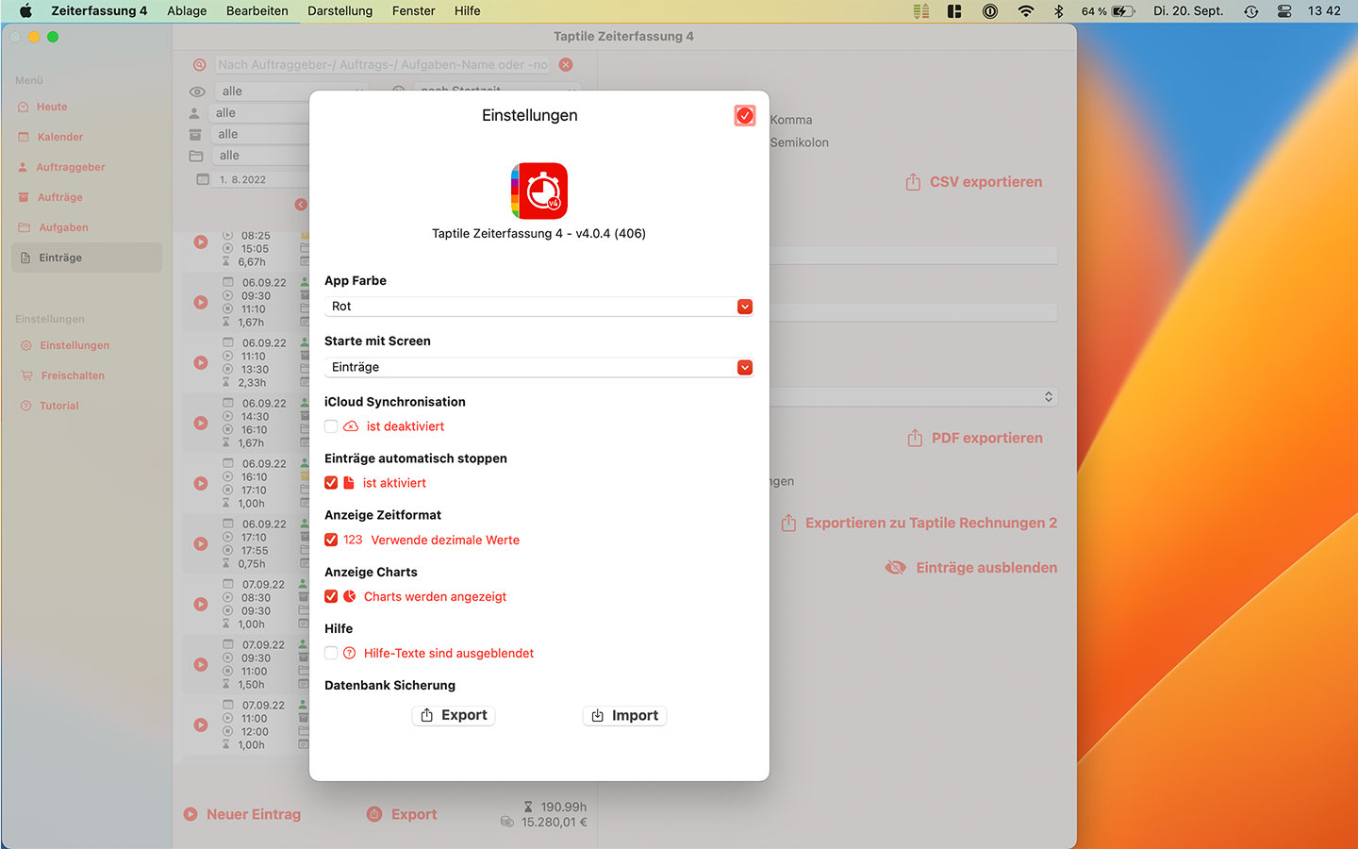Click the red collapse icon below date filter

coord(301,205)
